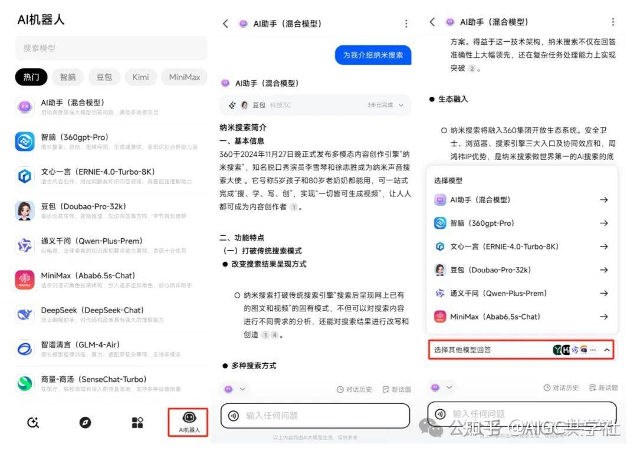Select 商量-商汤（SenseChat-Turbo）model

click(110, 383)
